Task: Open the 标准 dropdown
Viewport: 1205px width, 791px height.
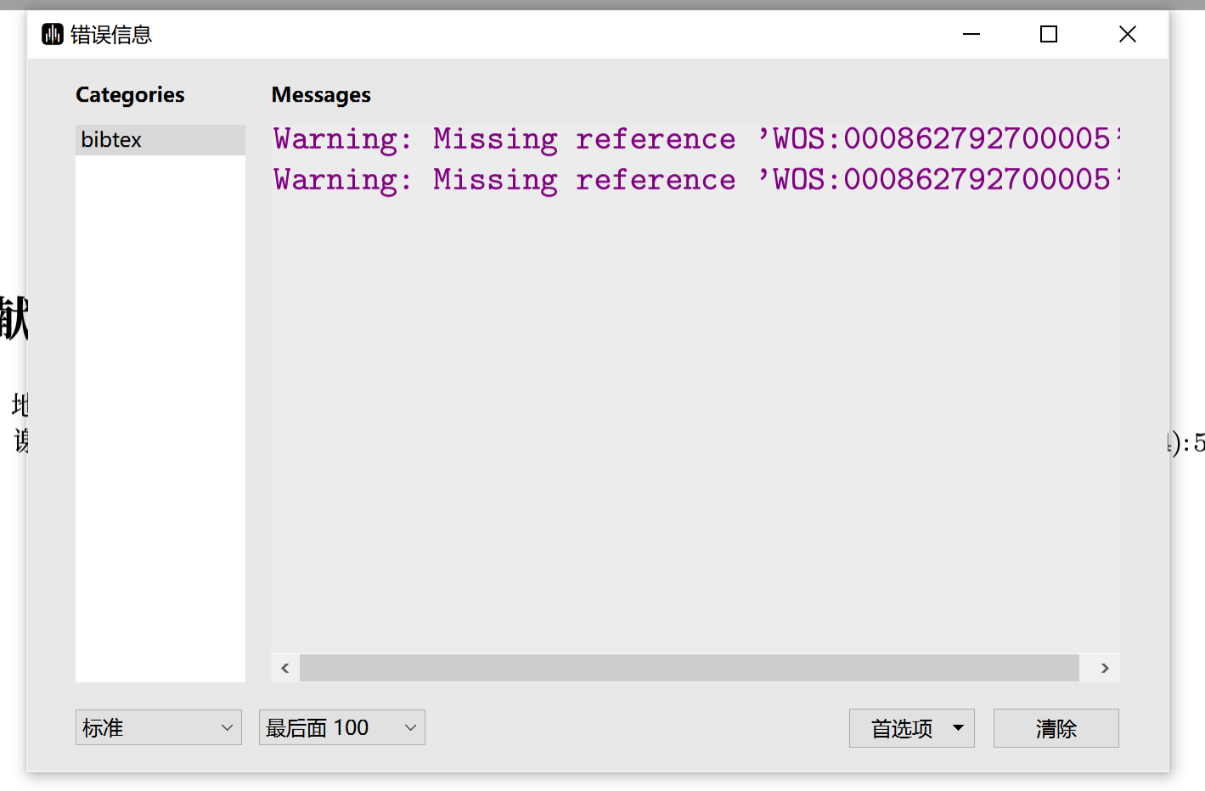Action: click(x=158, y=727)
